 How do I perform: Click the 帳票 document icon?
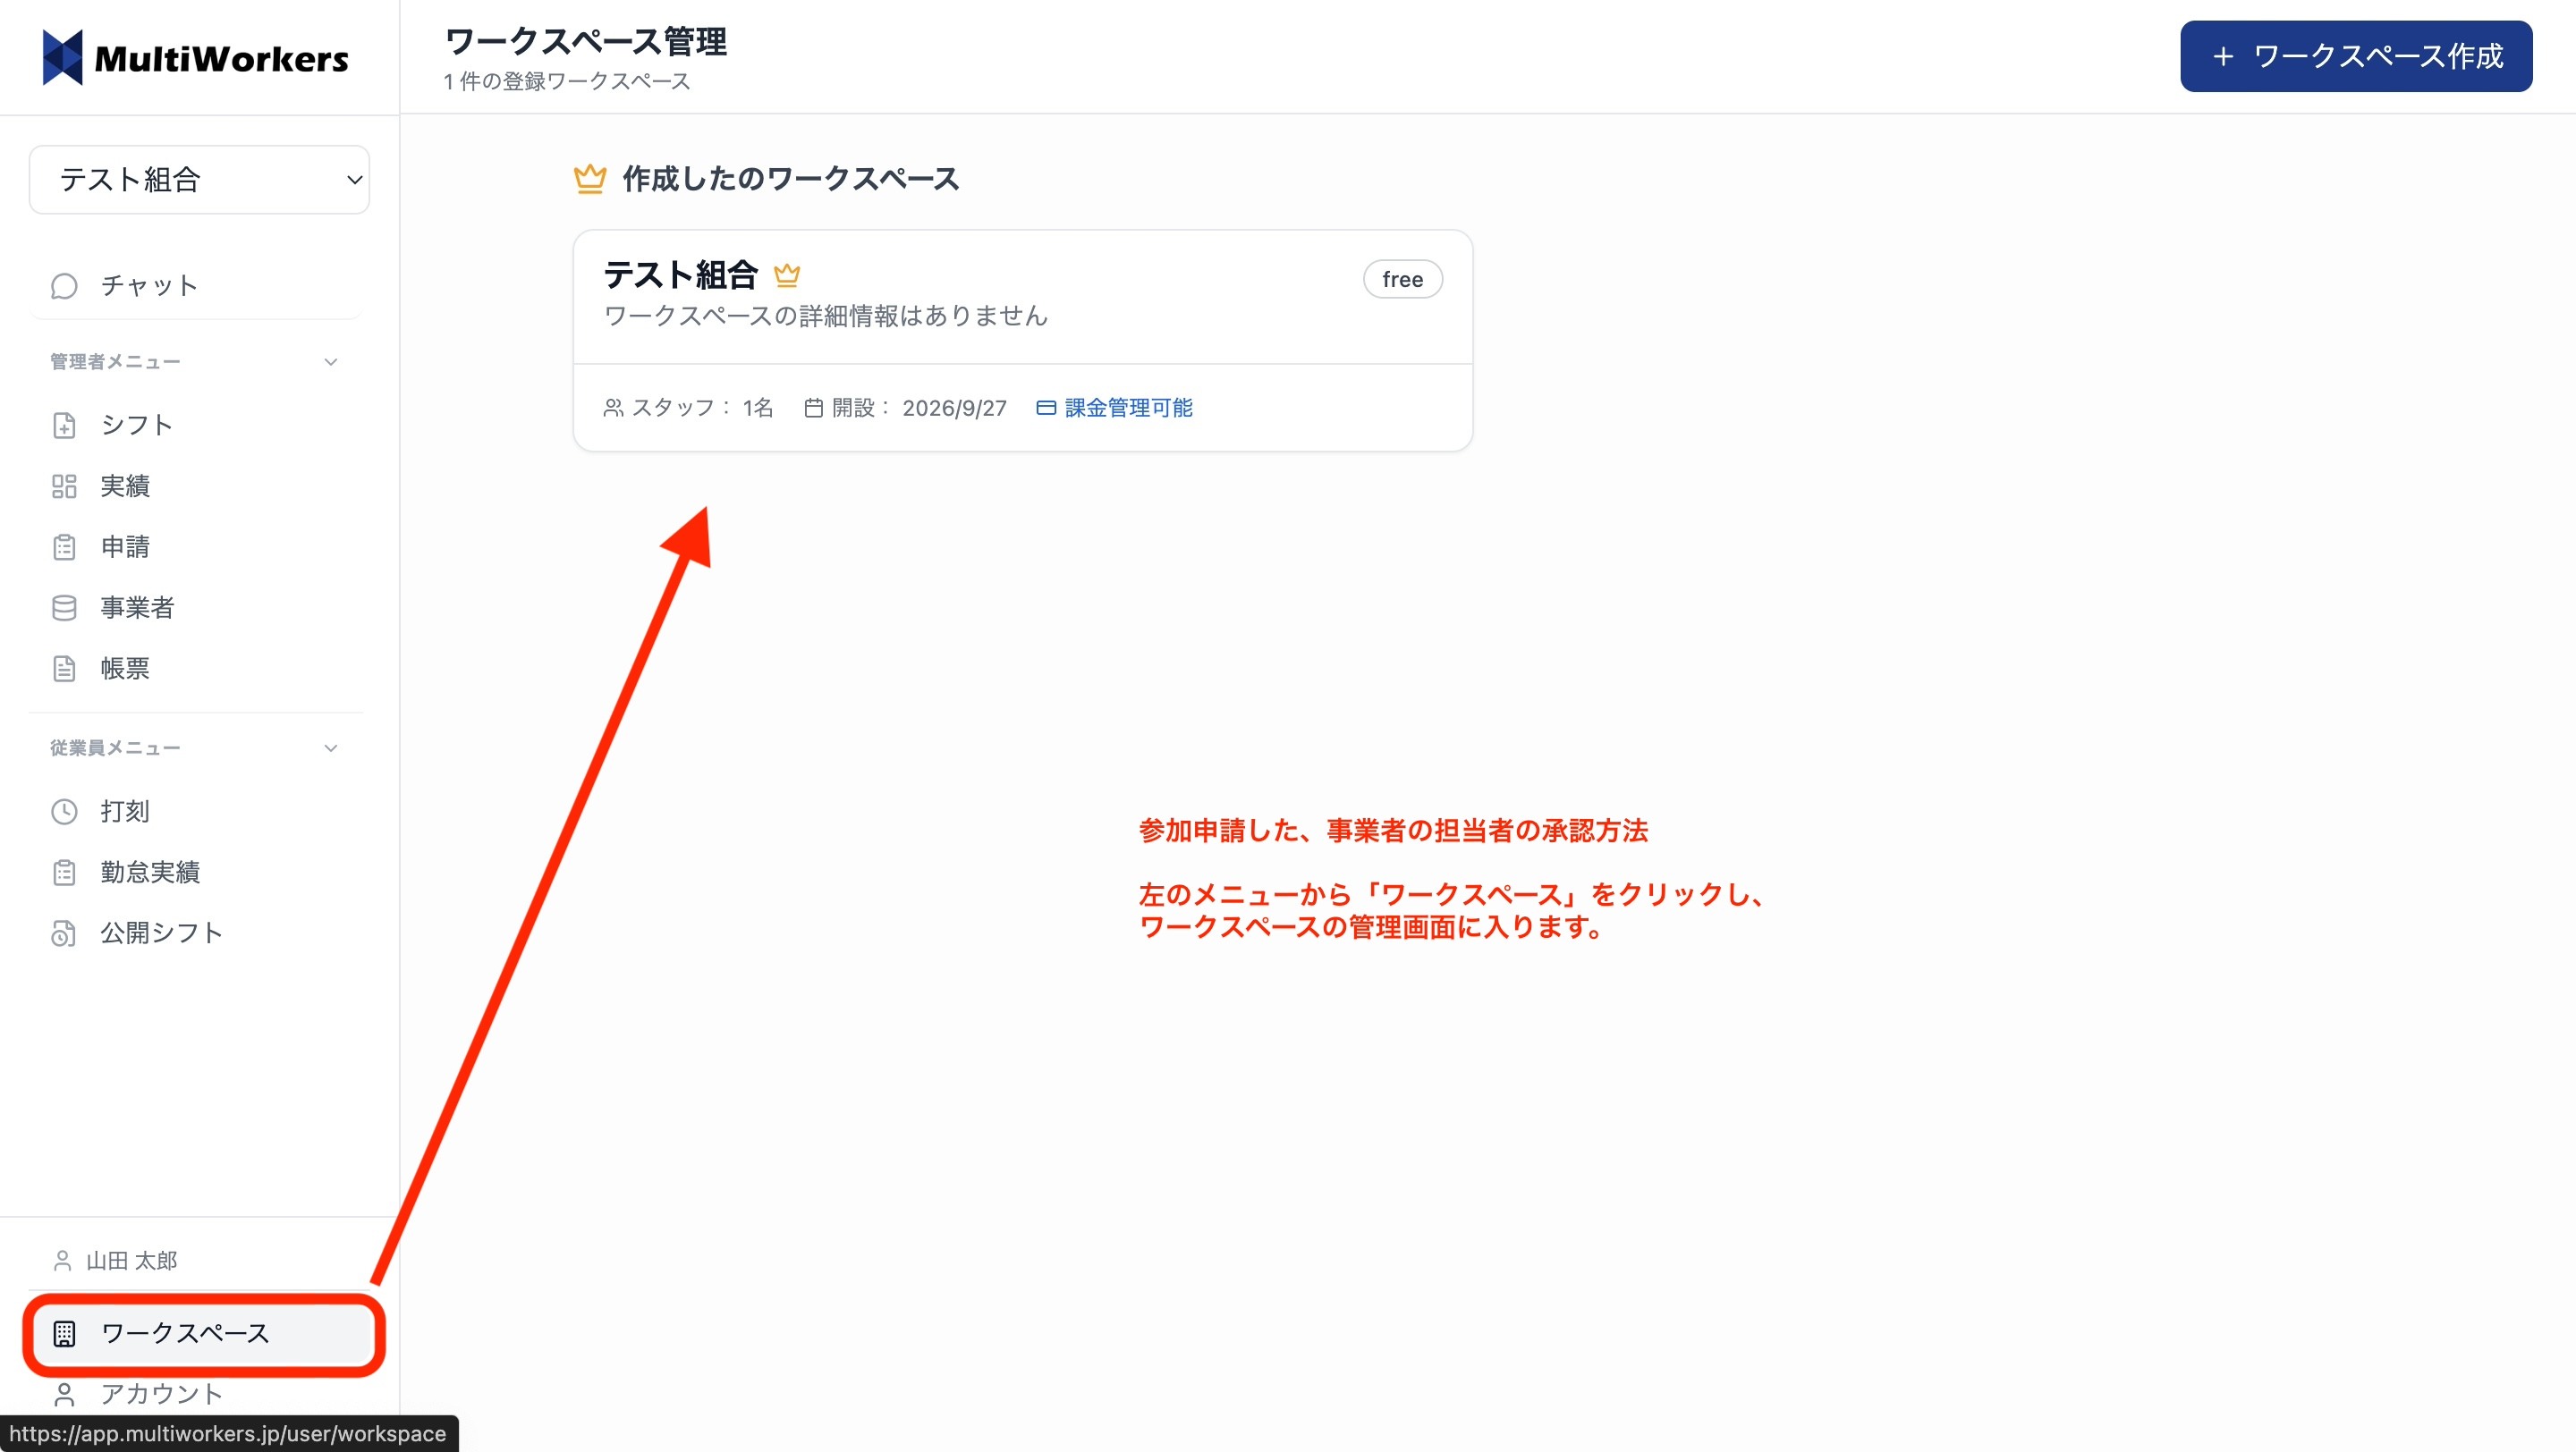click(x=64, y=669)
